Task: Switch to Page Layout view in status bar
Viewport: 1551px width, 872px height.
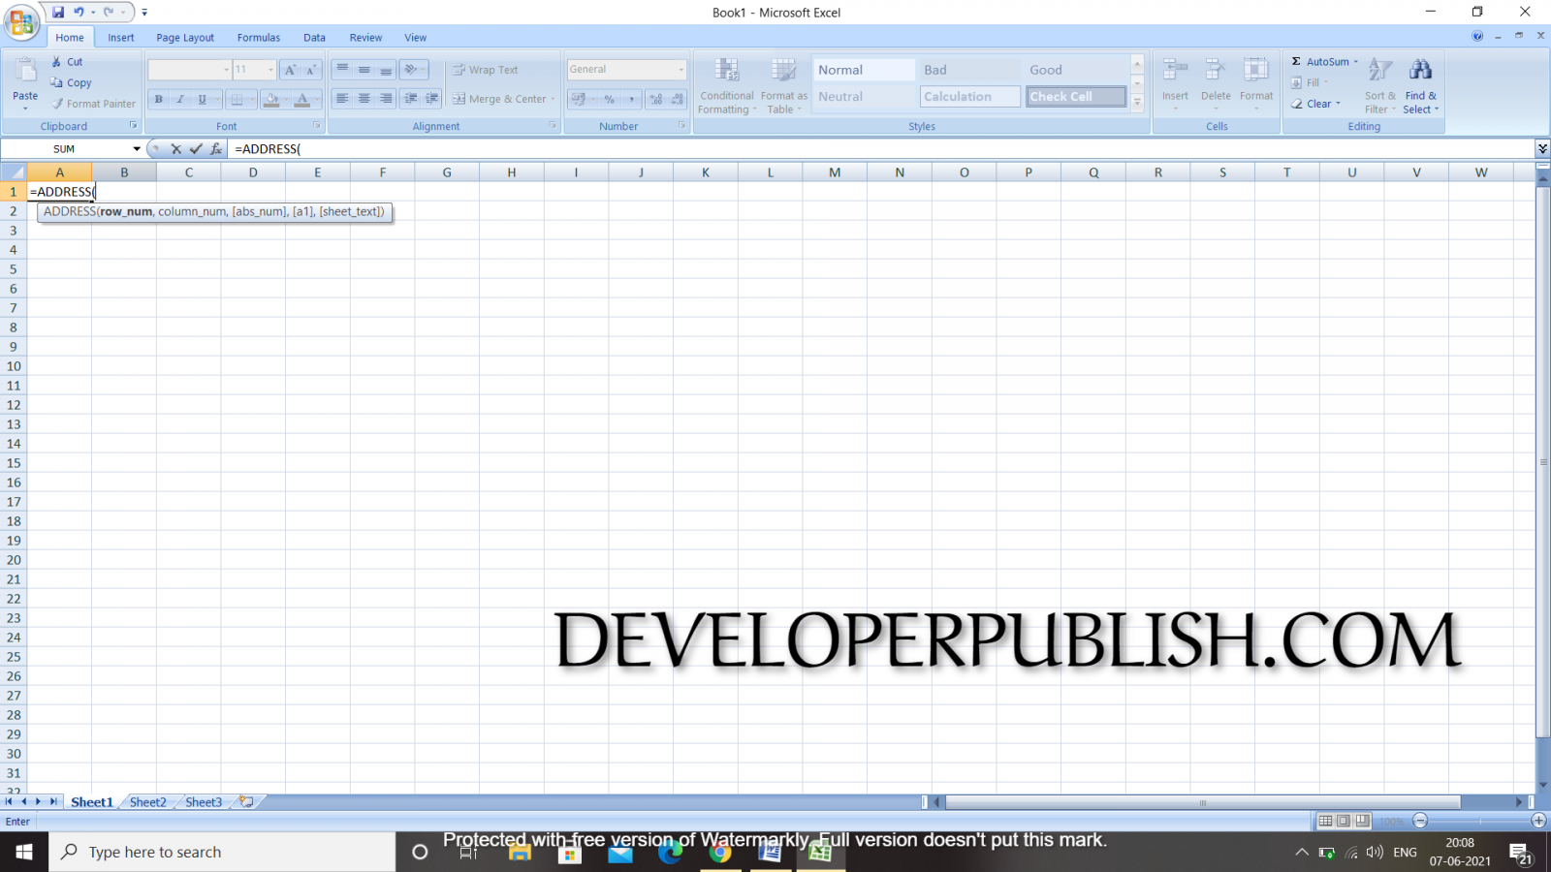Action: pos(1343,821)
